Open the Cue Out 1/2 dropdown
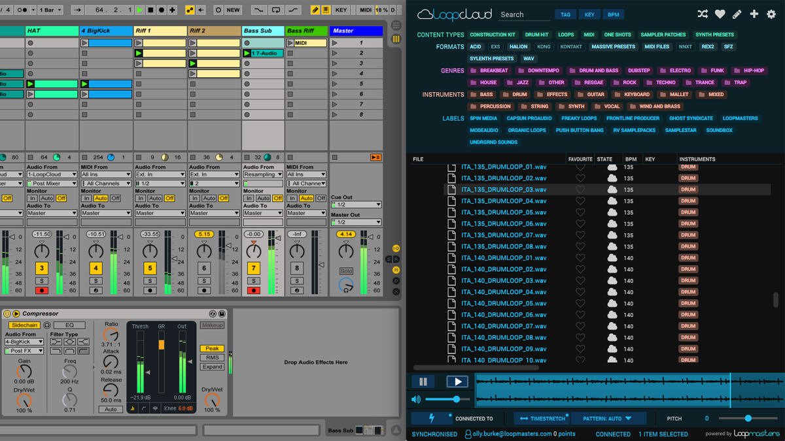The width and height of the screenshot is (785, 441). tap(356, 204)
